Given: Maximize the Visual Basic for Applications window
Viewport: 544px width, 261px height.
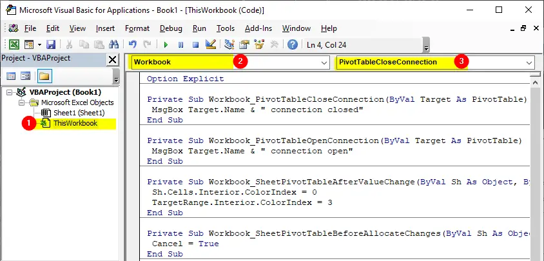Looking at the screenshot, I should point(498,10).
